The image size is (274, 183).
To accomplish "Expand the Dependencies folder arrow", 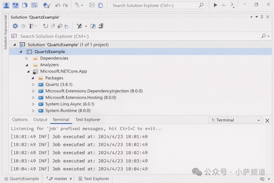I will pyautogui.click(x=27, y=58).
